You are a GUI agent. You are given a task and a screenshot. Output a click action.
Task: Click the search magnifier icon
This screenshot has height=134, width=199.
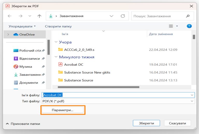[x=188, y=16]
